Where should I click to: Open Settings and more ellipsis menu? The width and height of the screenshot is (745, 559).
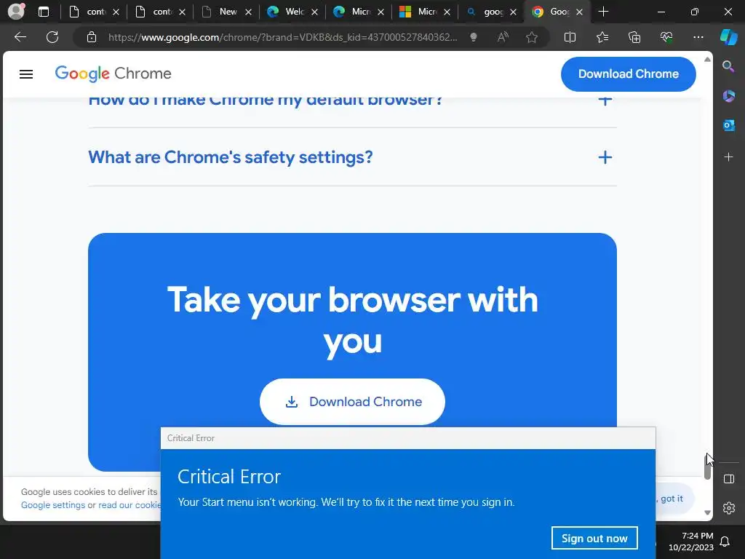click(x=698, y=37)
